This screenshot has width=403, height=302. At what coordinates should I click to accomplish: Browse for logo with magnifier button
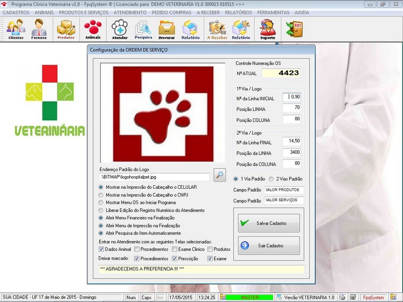point(220,175)
